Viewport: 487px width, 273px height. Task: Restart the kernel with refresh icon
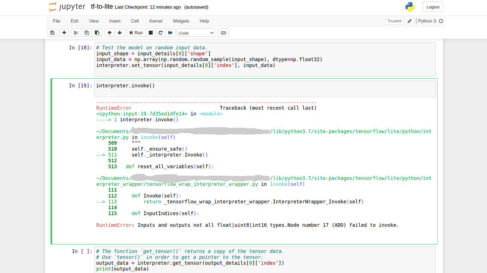click(x=160, y=32)
